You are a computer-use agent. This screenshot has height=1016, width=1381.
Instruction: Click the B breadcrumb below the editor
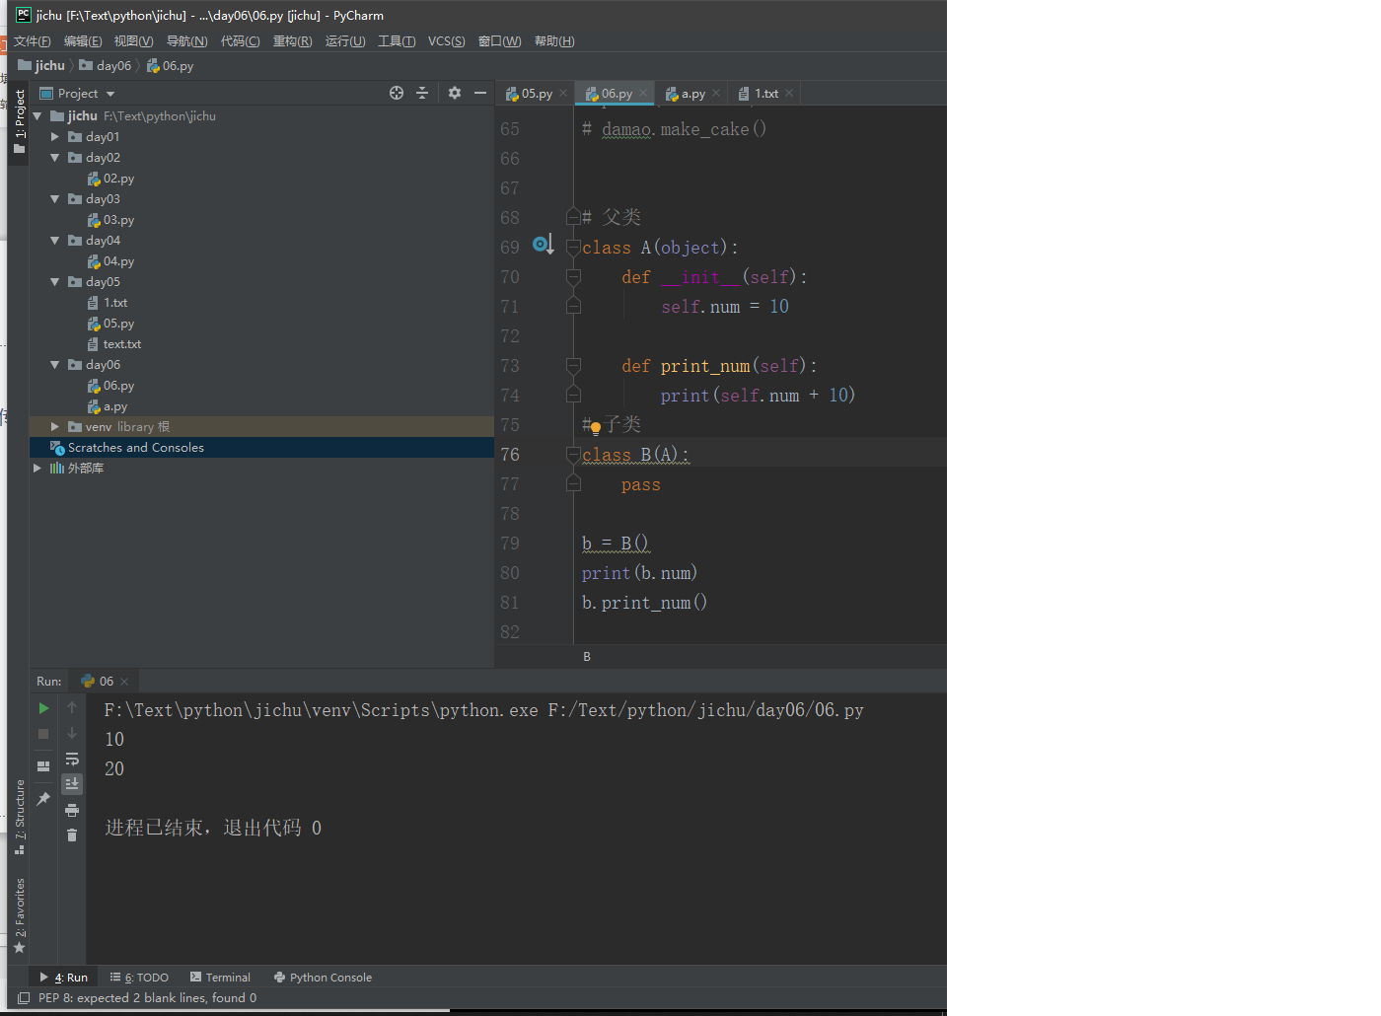pos(587,657)
